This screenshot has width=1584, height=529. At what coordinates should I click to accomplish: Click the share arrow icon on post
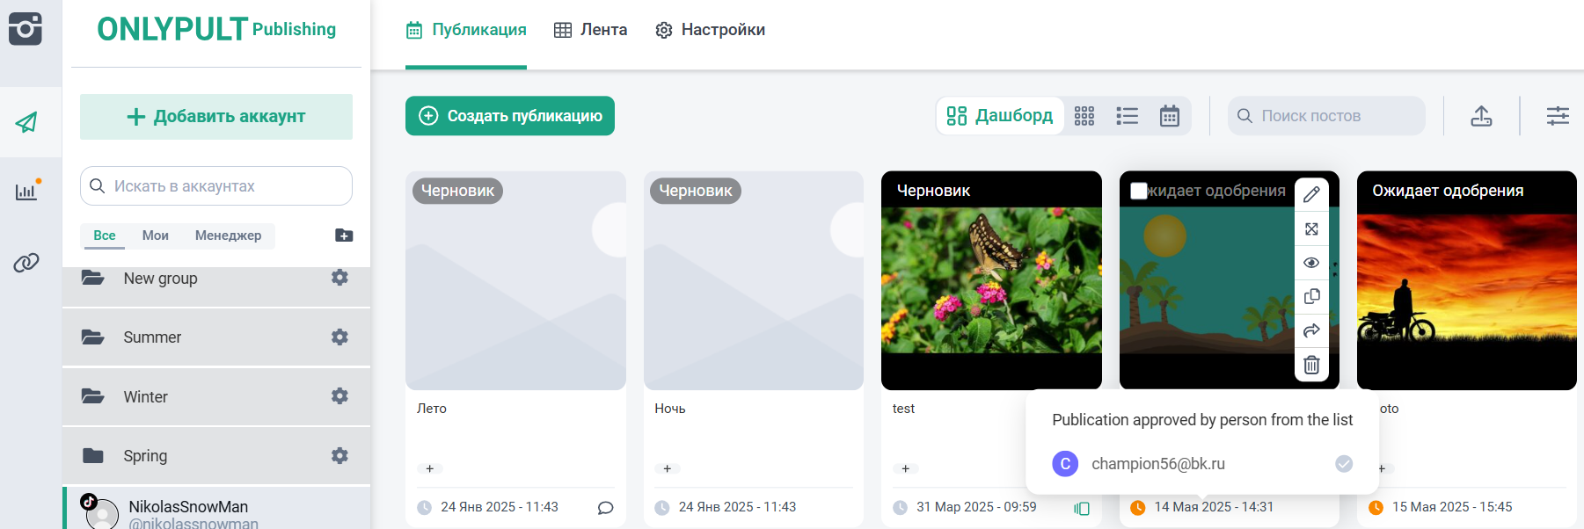point(1311,330)
